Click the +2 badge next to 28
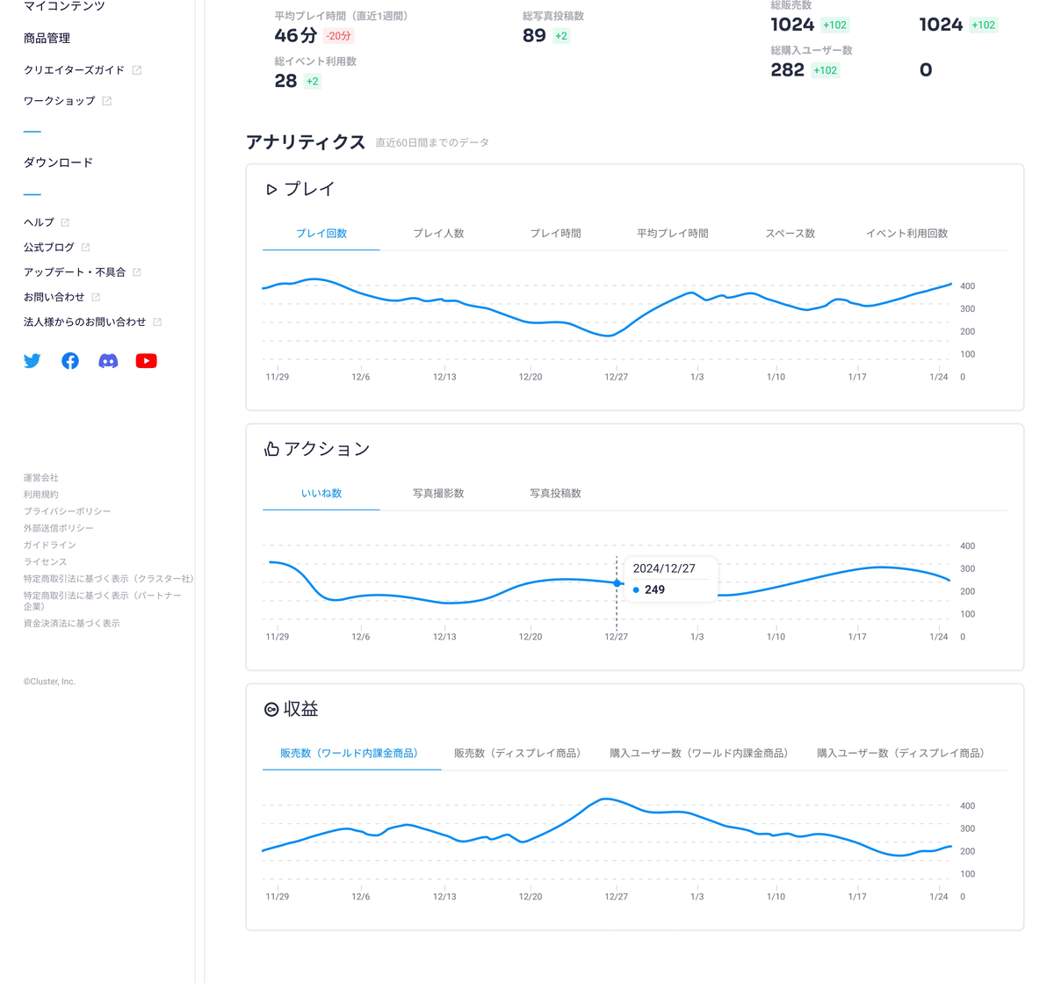 point(312,82)
